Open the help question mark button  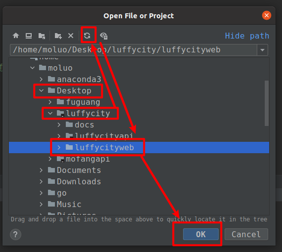point(16,234)
